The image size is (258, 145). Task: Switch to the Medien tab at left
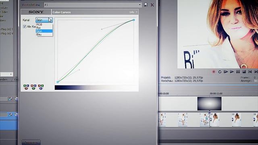coord(4,80)
